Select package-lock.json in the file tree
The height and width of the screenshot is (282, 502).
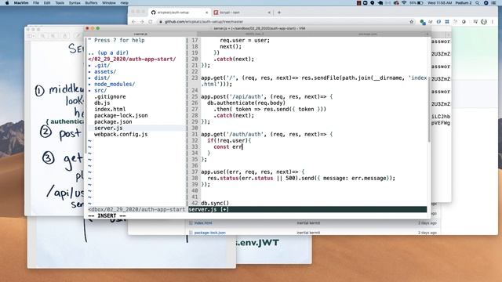pos(121,115)
